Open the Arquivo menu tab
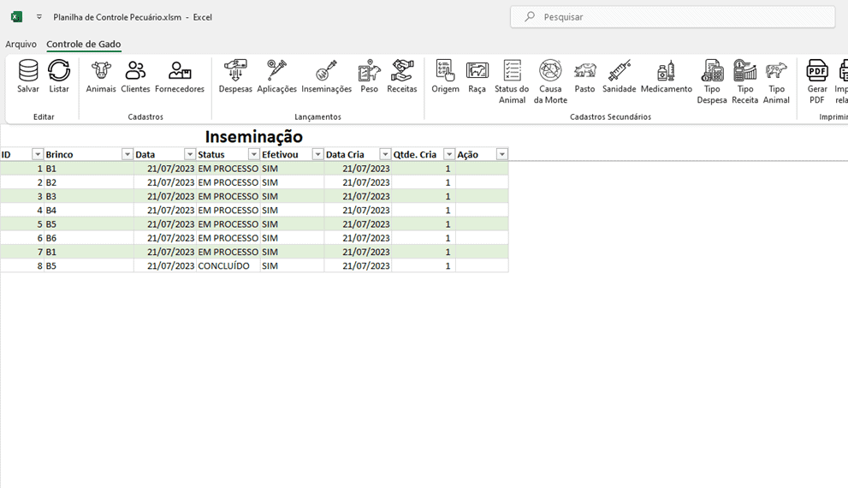This screenshot has width=848, height=488. 21,44
